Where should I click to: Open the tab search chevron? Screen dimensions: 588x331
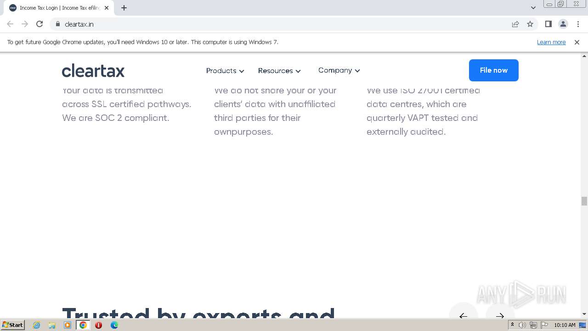coord(533,8)
